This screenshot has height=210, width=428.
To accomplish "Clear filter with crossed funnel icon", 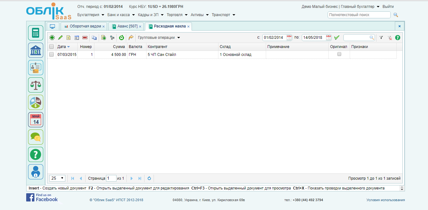I will point(390,38).
